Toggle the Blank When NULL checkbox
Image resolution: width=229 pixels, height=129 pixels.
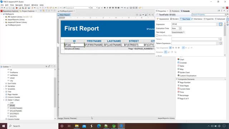coord(157,35)
